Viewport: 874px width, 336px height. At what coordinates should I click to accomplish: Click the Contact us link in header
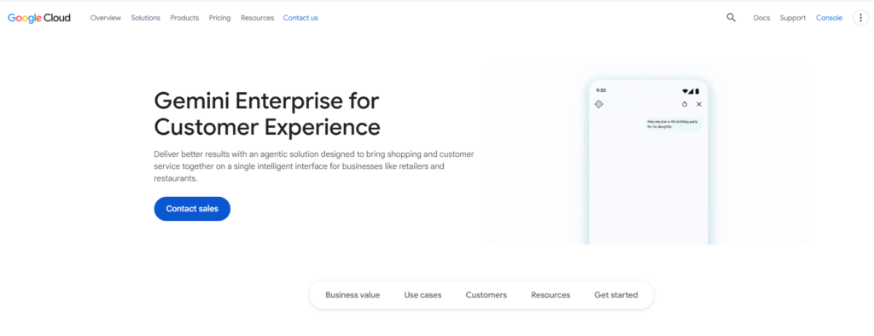[300, 18]
